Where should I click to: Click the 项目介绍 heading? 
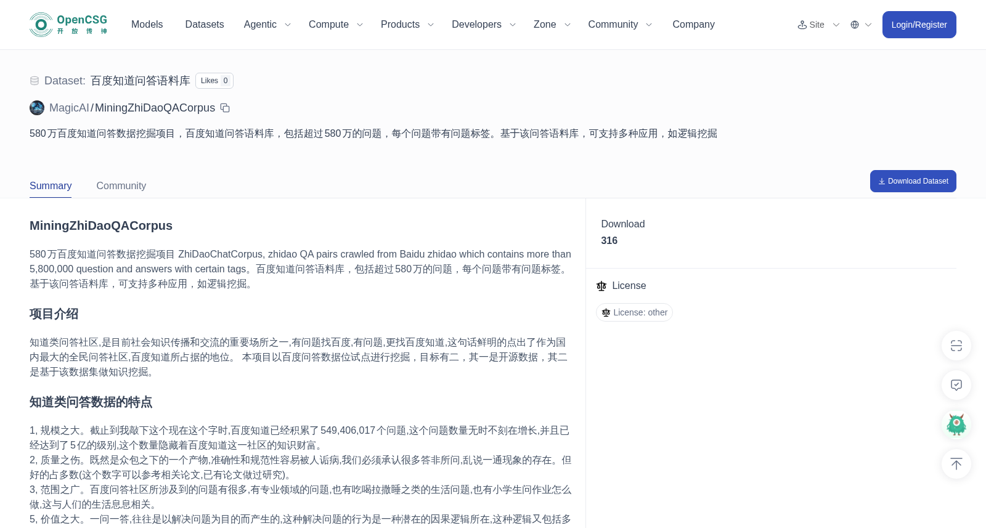(54, 314)
